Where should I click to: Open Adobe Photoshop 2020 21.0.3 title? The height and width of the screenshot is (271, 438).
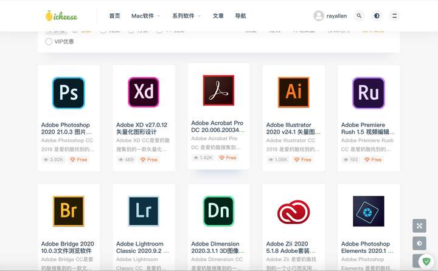coord(66,128)
